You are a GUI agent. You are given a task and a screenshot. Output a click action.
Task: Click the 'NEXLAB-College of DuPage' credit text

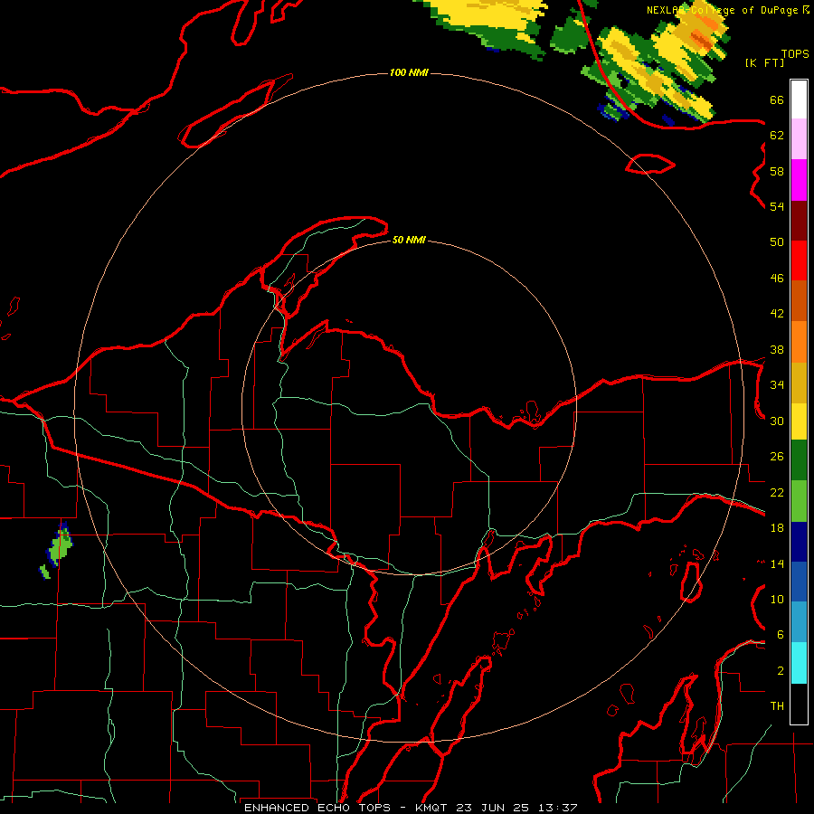(x=722, y=10)
